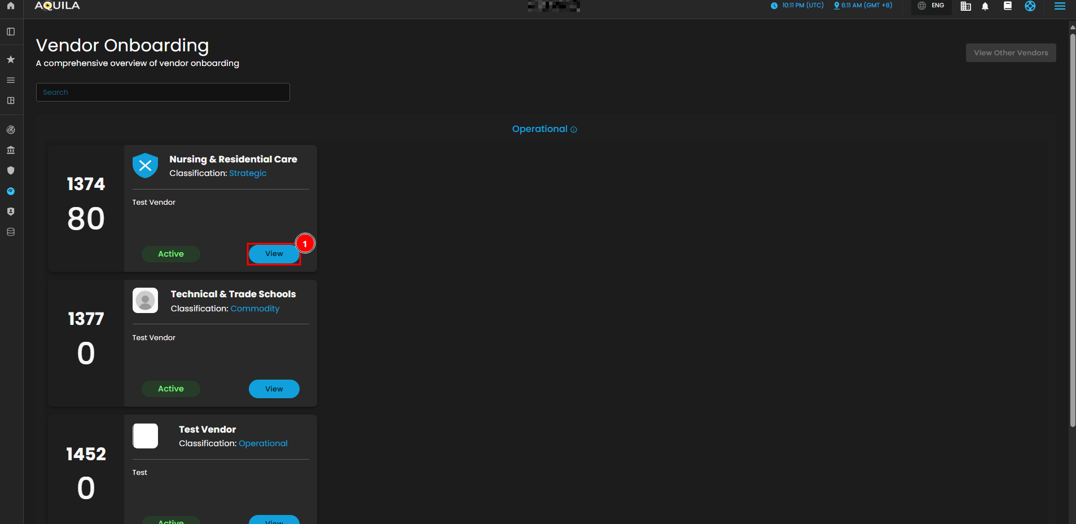Viewport: 1076px width, 524px height.
Task: Click the Active status badge on vendor 1377
Action: tap(171, 389)
